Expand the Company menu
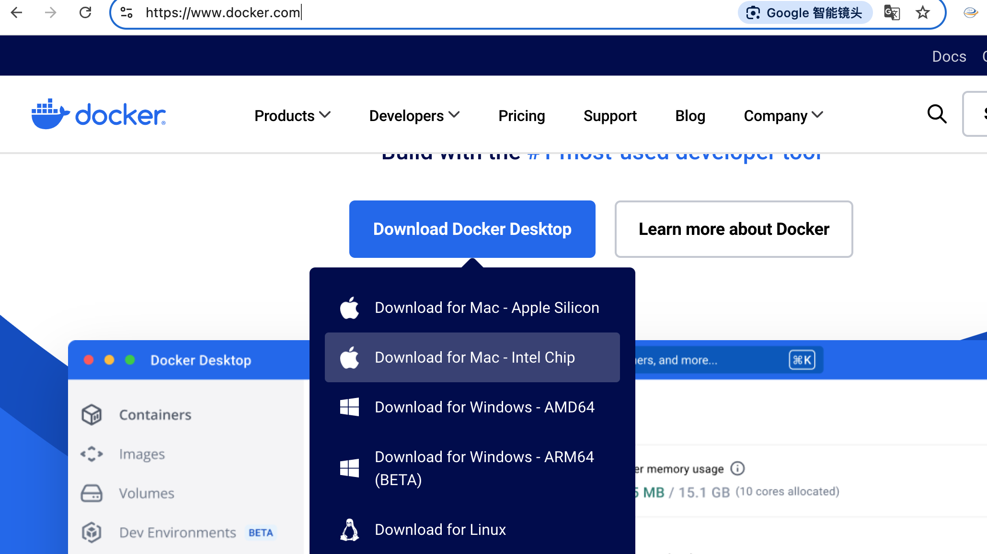The width and height of the screenshot is (987, 554). pyautogui.click(x=783, y=116)
